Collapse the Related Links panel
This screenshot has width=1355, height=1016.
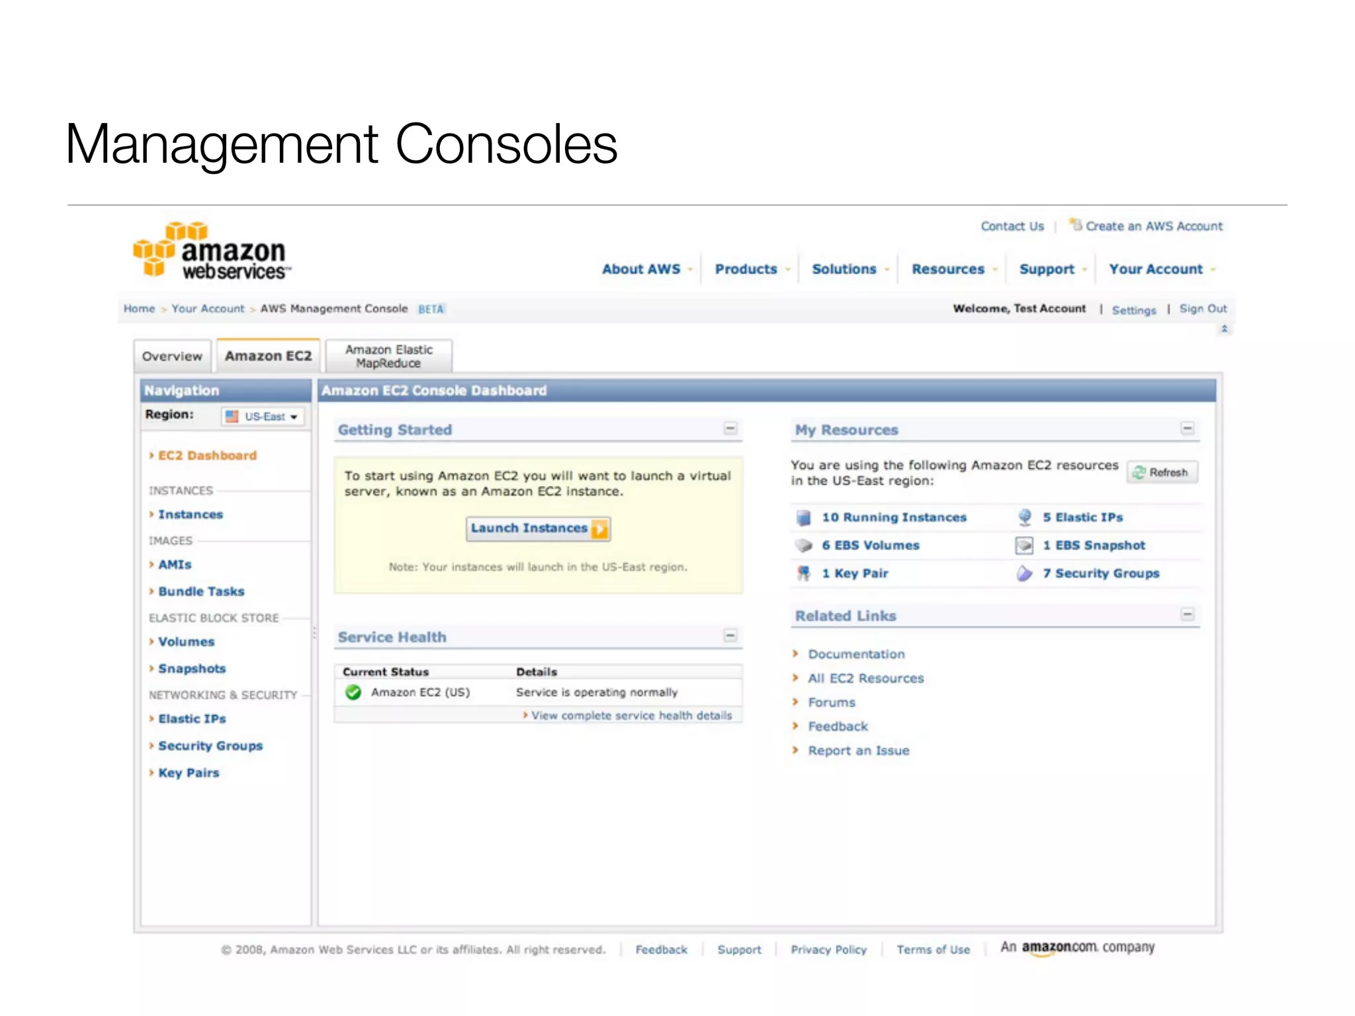pos(1188,614)
